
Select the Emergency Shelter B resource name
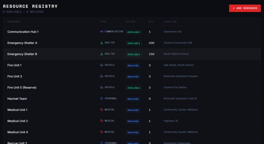(x=22, y=54)
